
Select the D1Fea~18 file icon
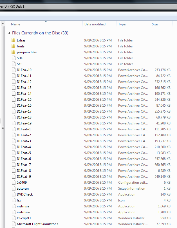point(14,117)
